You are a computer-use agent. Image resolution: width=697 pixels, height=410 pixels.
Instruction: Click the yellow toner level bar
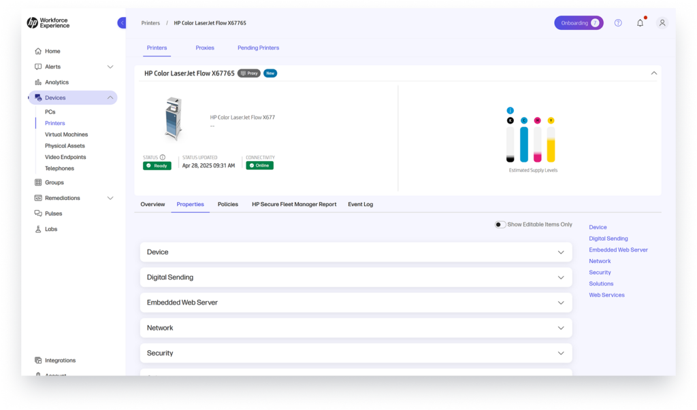click(551, 144)
